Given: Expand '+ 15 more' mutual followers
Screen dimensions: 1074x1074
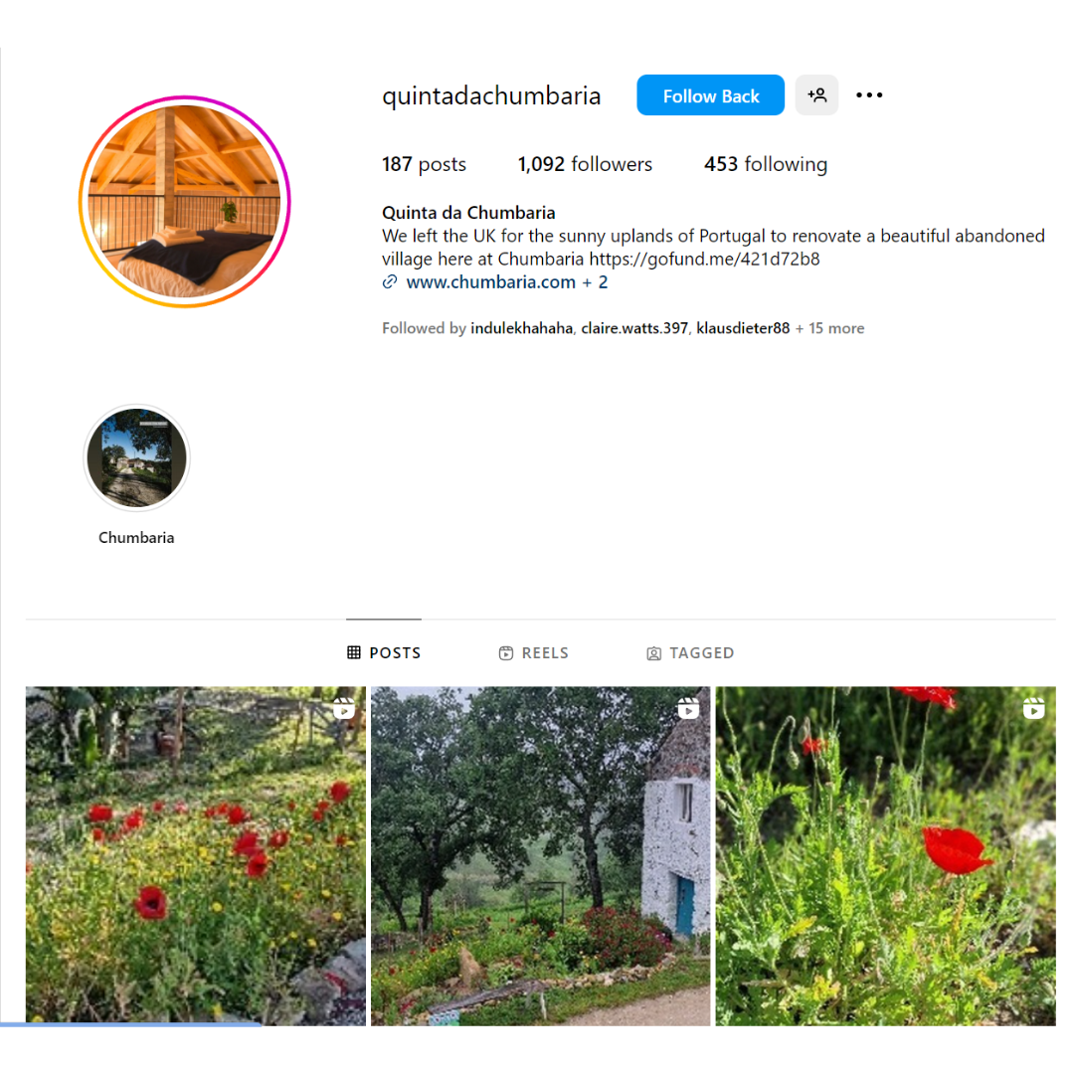Looking at the screenshot, I should tap(829, 328).
